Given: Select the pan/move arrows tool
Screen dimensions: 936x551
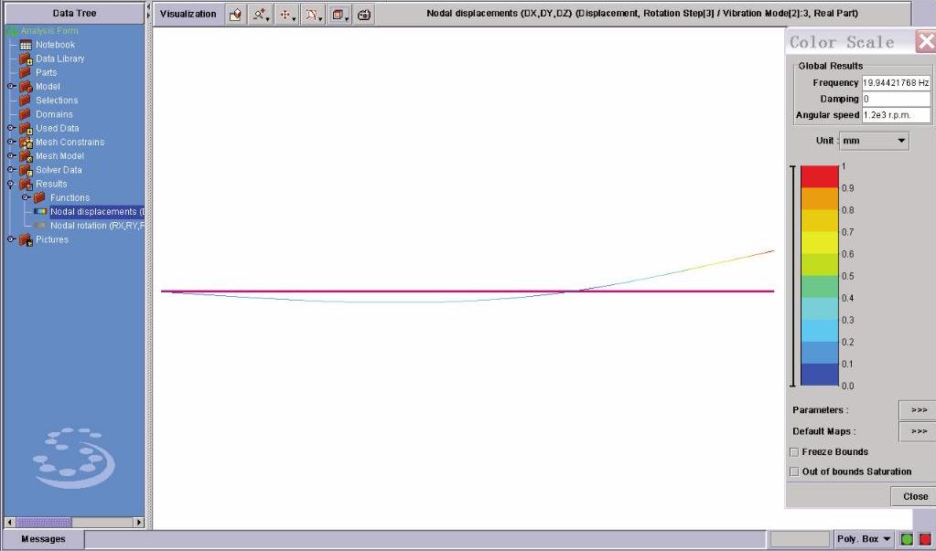Looking at the screenshot, I should click(x=286, y=15).
